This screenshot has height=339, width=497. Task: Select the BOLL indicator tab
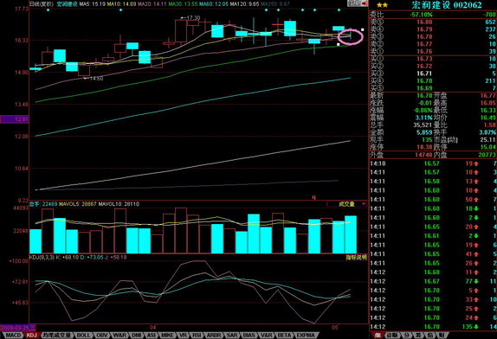pos(83,336)
